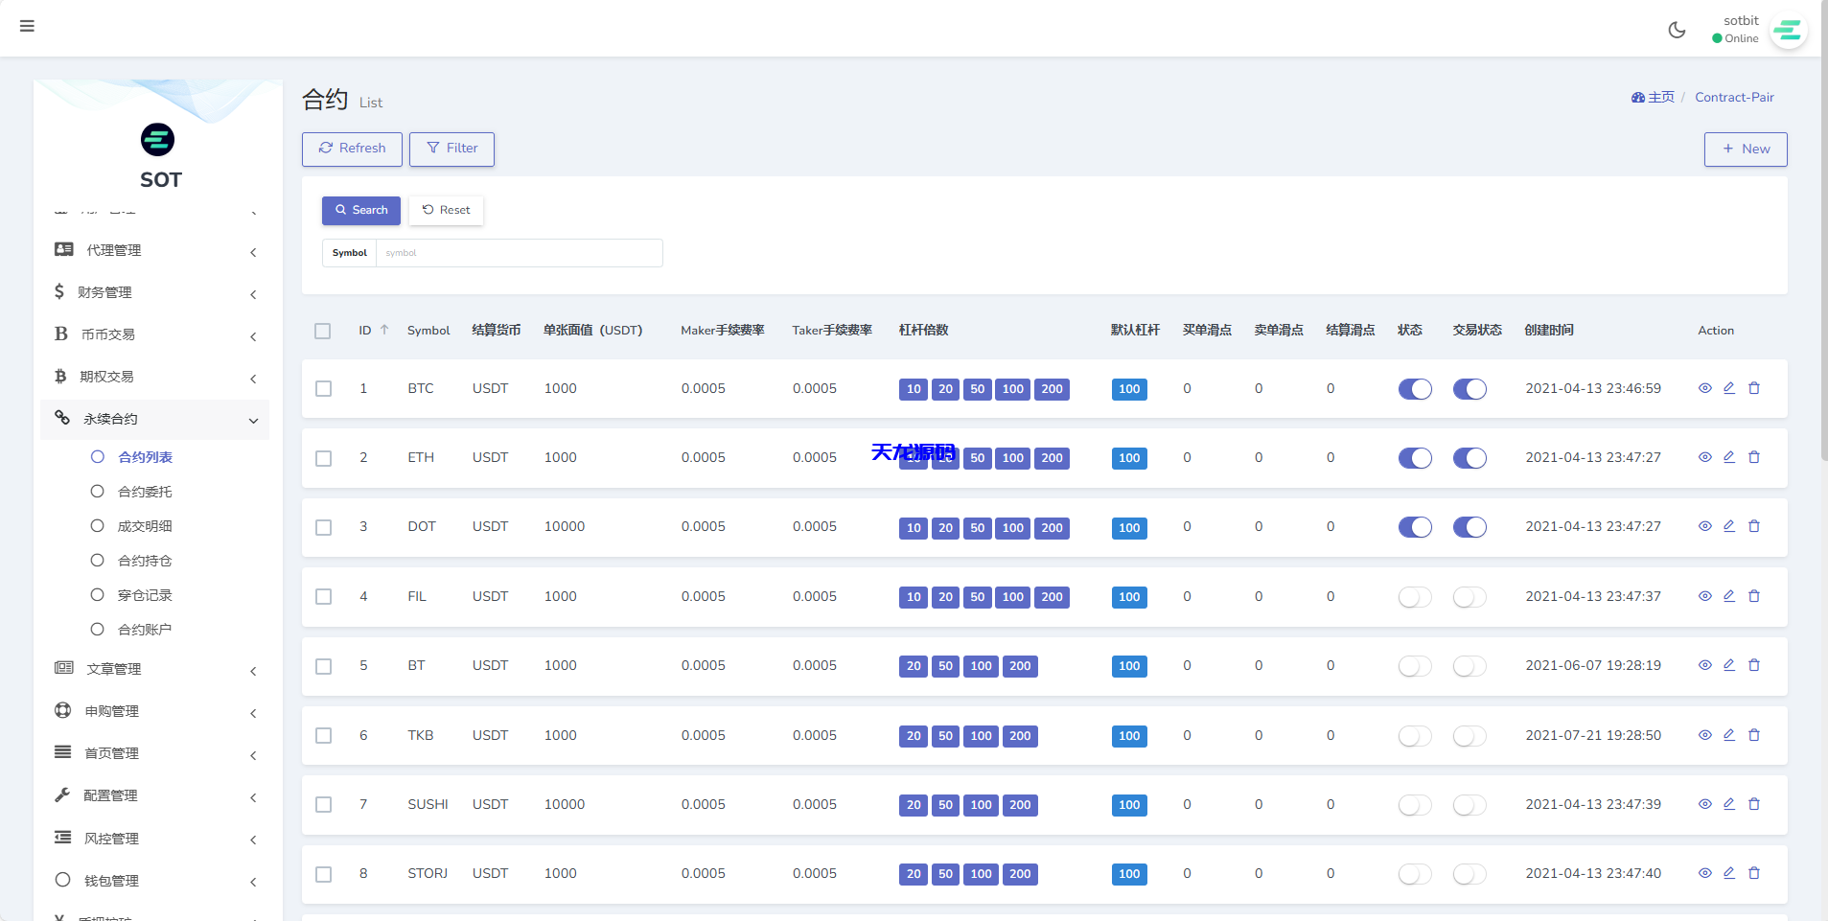This screenshot has height=921, width=1828.
Task: Expand the 财务管理 sidebar menu
Action: pos(154,292)
